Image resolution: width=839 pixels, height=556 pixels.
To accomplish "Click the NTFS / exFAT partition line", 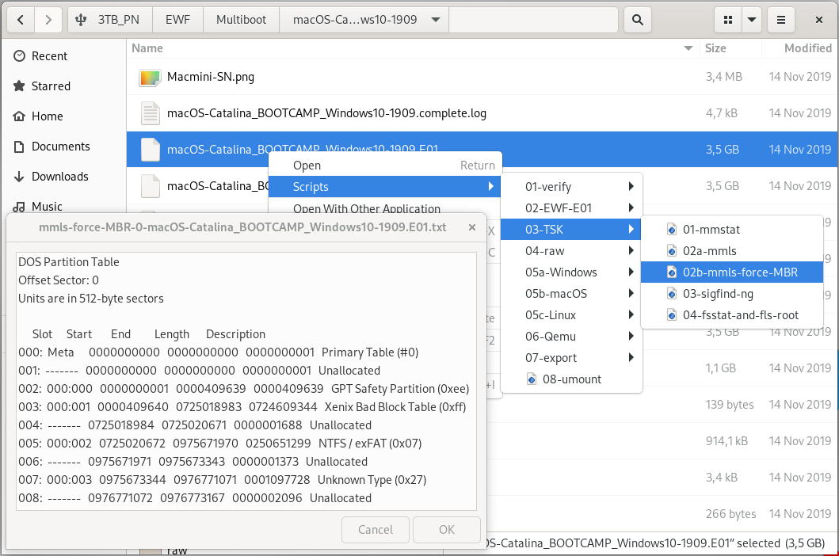I will point(220,444).
